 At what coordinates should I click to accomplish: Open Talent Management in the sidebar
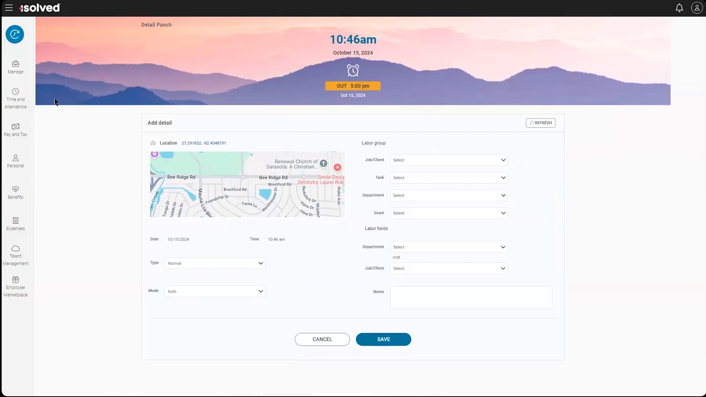[15, 255]
